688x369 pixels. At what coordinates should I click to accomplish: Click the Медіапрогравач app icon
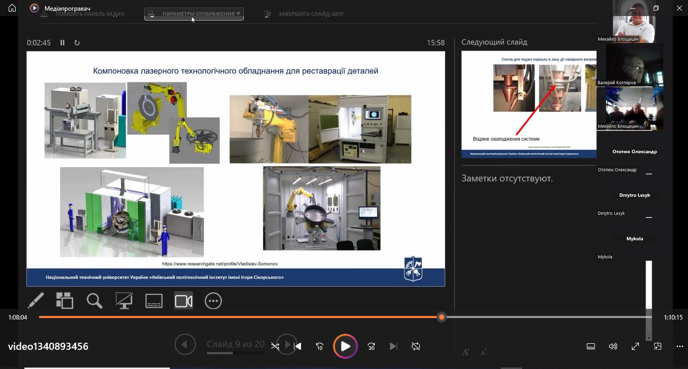[34, 8]
